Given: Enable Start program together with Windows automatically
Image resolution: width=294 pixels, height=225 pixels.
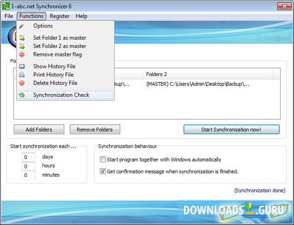Looking at the screenshot, I should (x=103, y=160).
